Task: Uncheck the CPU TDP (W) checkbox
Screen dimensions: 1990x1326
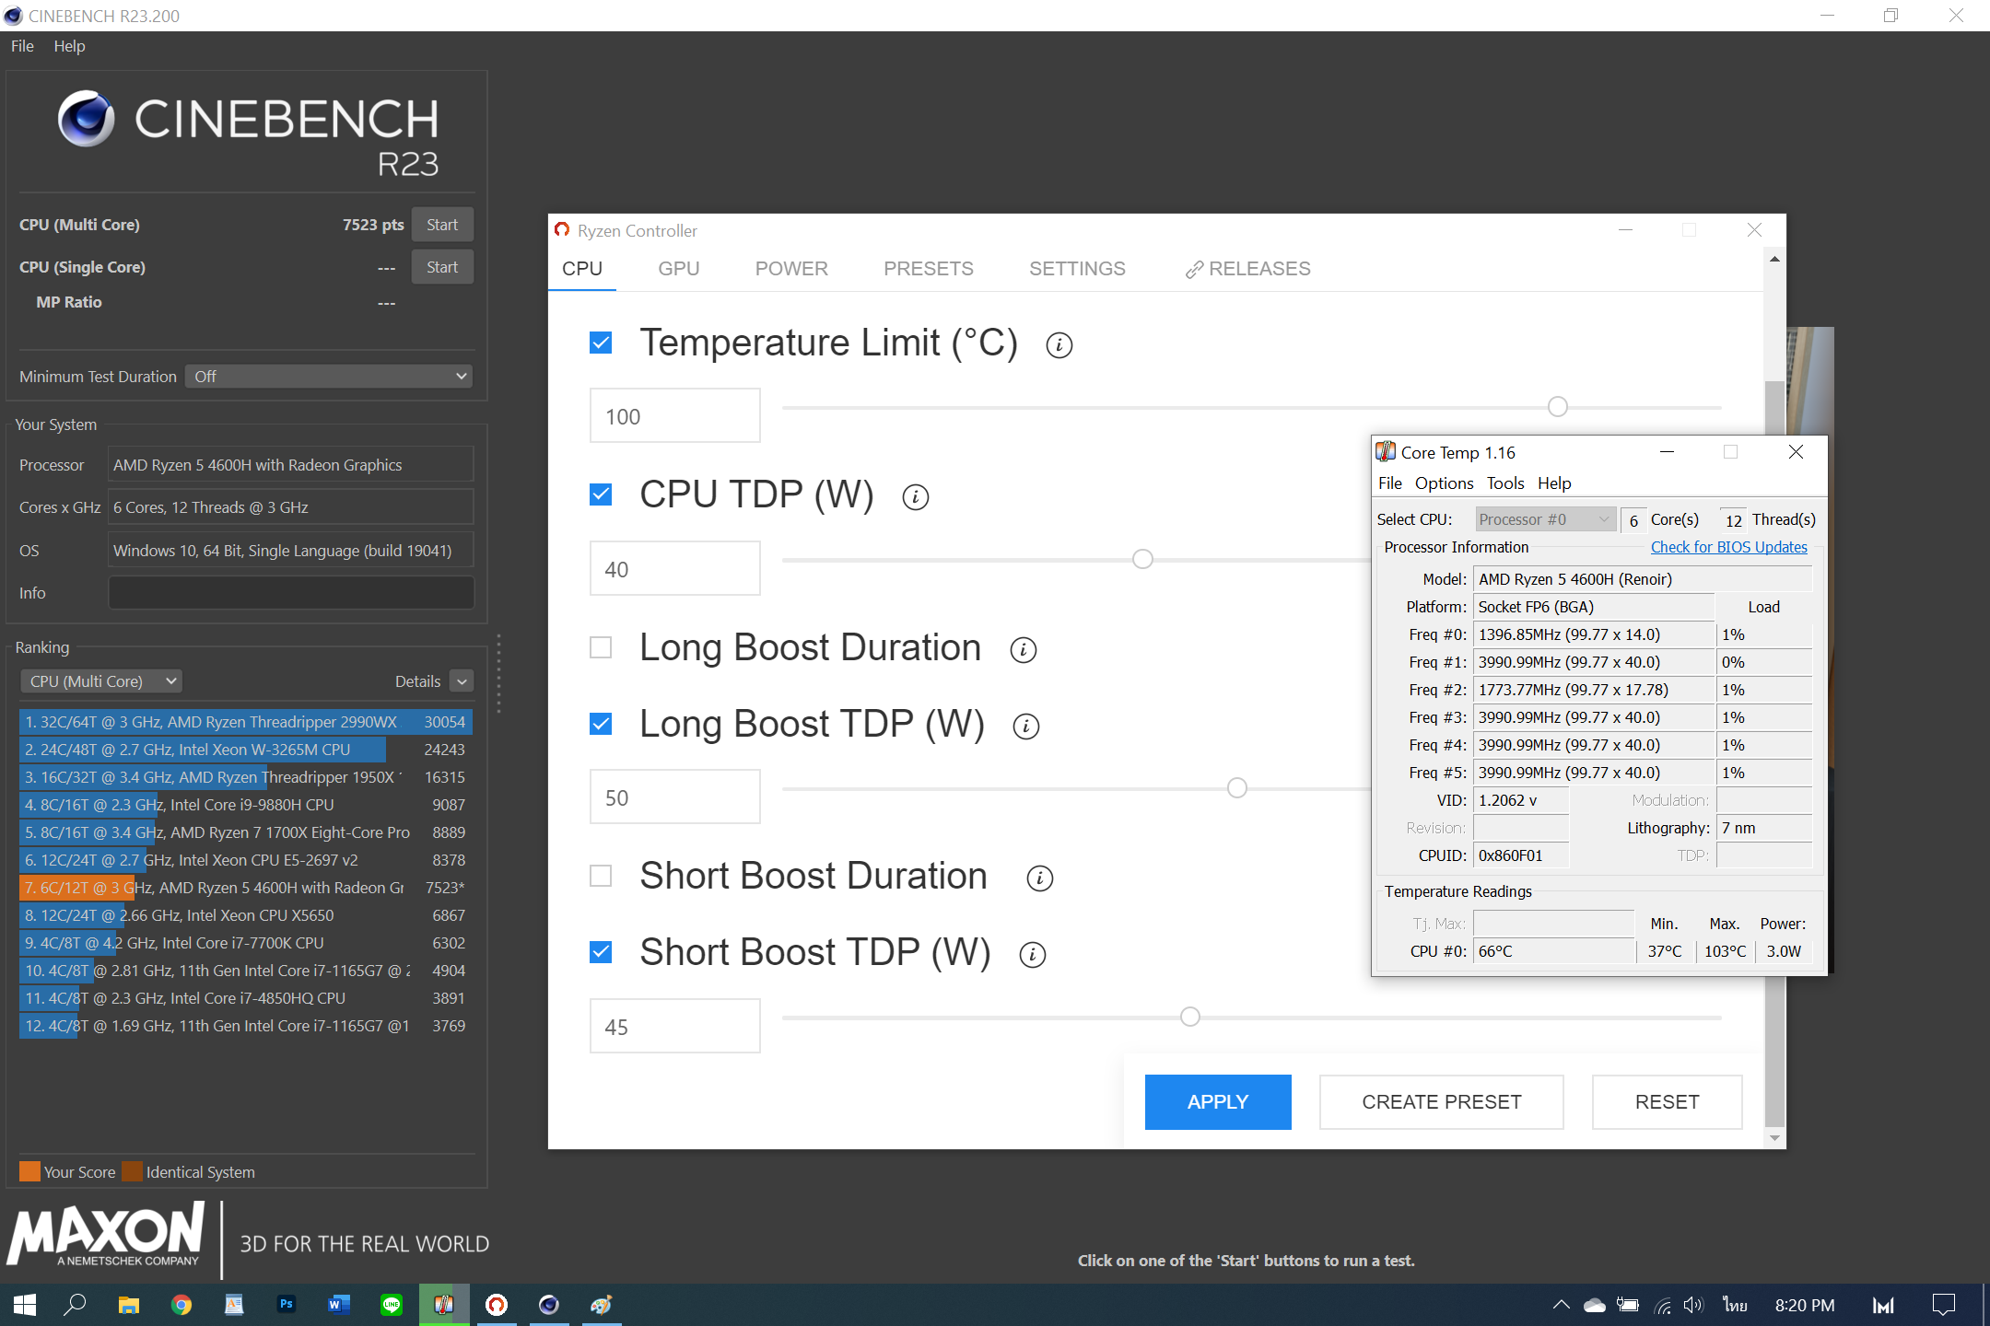Action: point(601,495)
